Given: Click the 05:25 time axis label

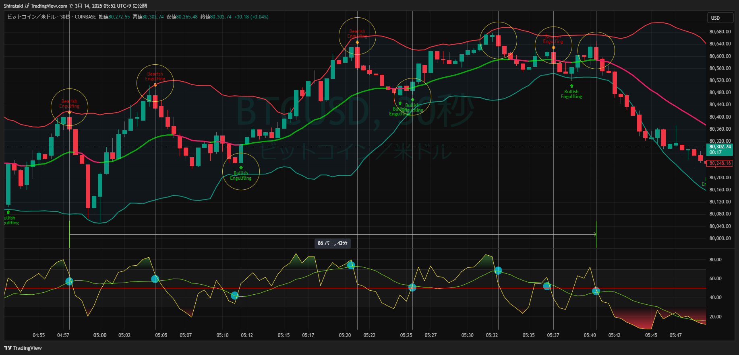Looking at the screenshot, I should pyautogui.click(x=406, y=335).
